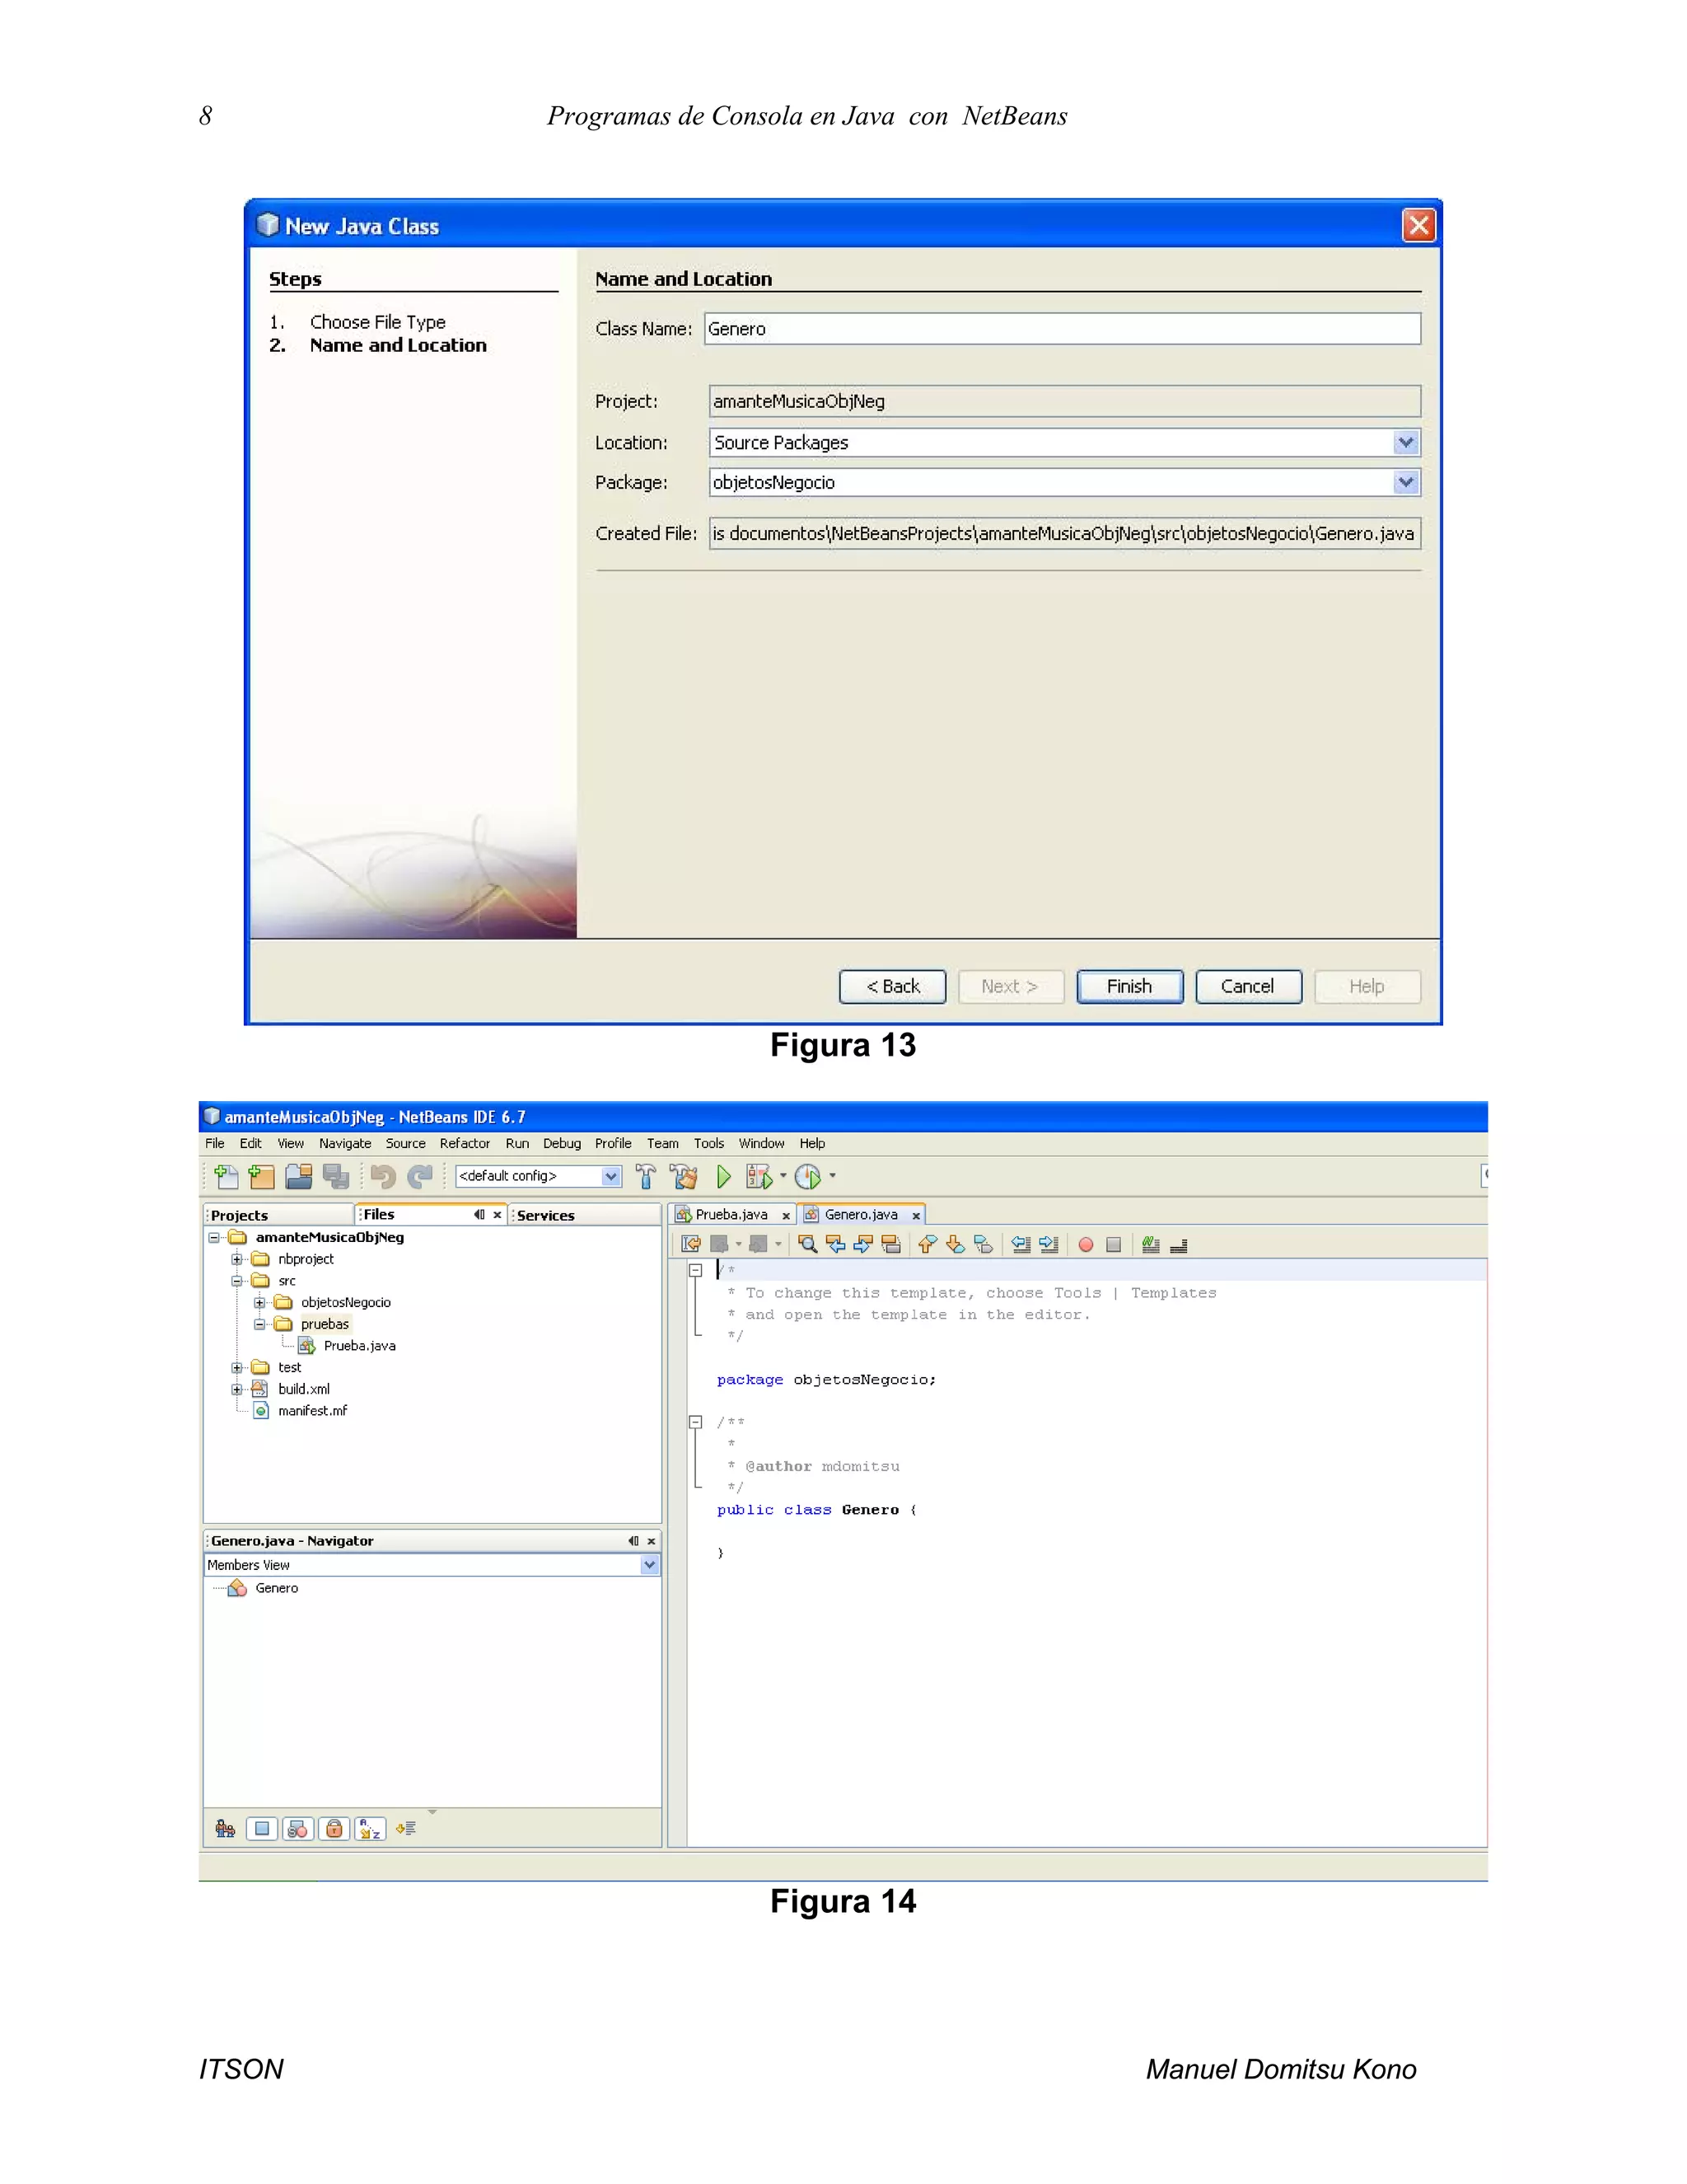The height and width of the screenshot is (2184, 1687).
Task: Click the New File toolbar icon
Action: pyautogui.click(x=226, y=1177)
